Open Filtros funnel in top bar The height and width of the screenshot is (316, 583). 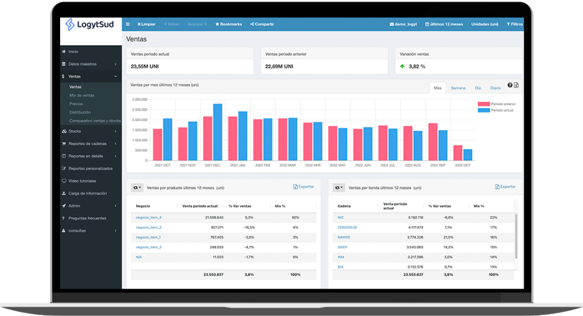click(x=515, y=24)
